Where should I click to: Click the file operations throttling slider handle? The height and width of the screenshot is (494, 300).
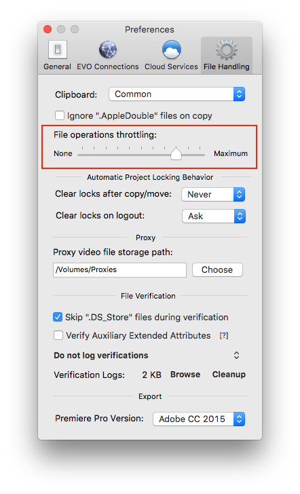(176, 154)
